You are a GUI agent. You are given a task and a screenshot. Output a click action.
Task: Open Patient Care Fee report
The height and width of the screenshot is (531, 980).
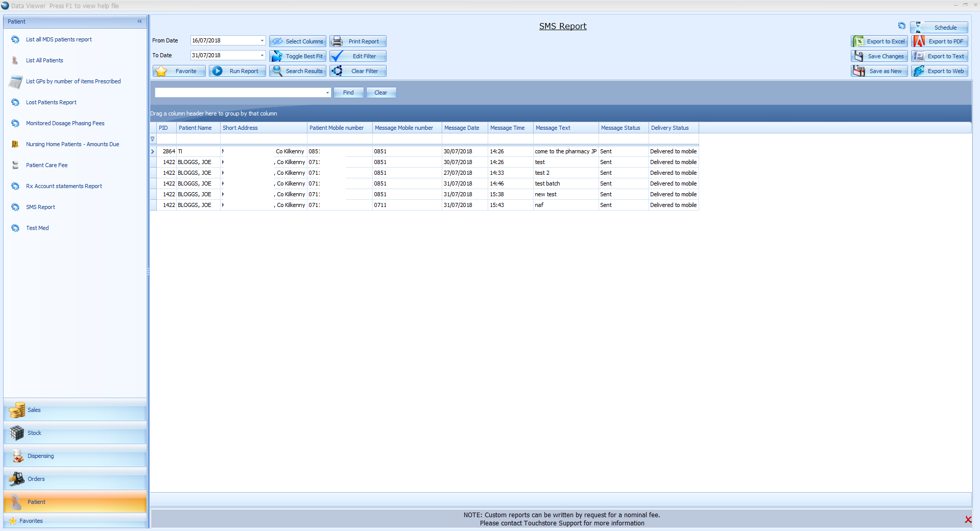pos(46,165)
